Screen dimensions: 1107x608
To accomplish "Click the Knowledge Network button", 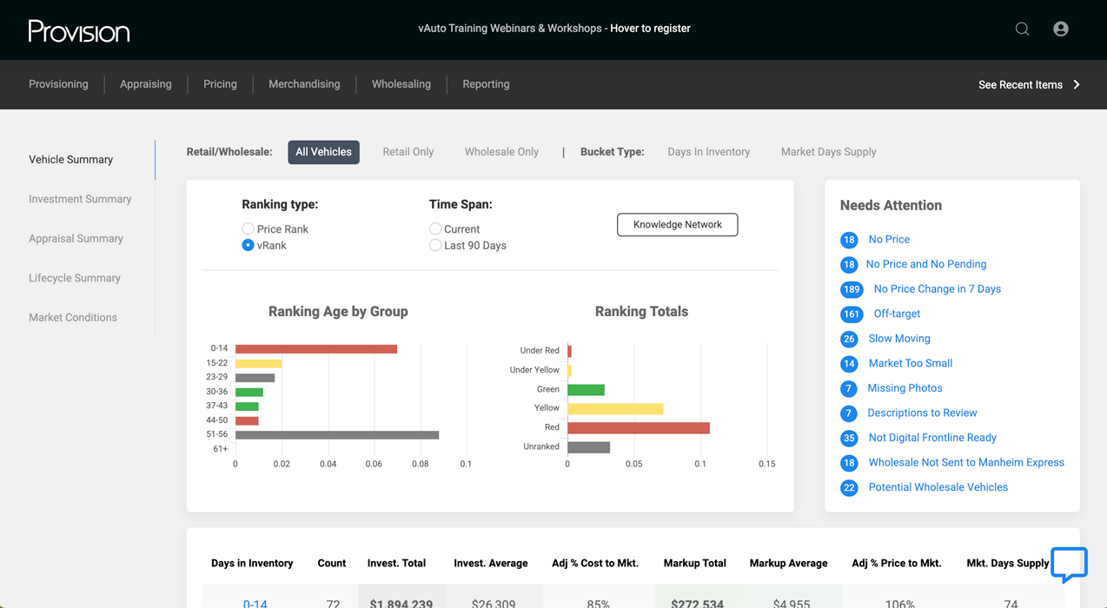I will coord(677,225).
